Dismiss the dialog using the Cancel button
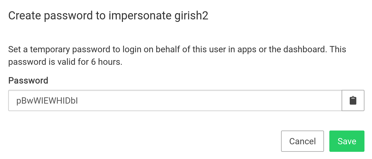Screen dimensions: 372x159 pyautogui.click(x=302, y=141)
